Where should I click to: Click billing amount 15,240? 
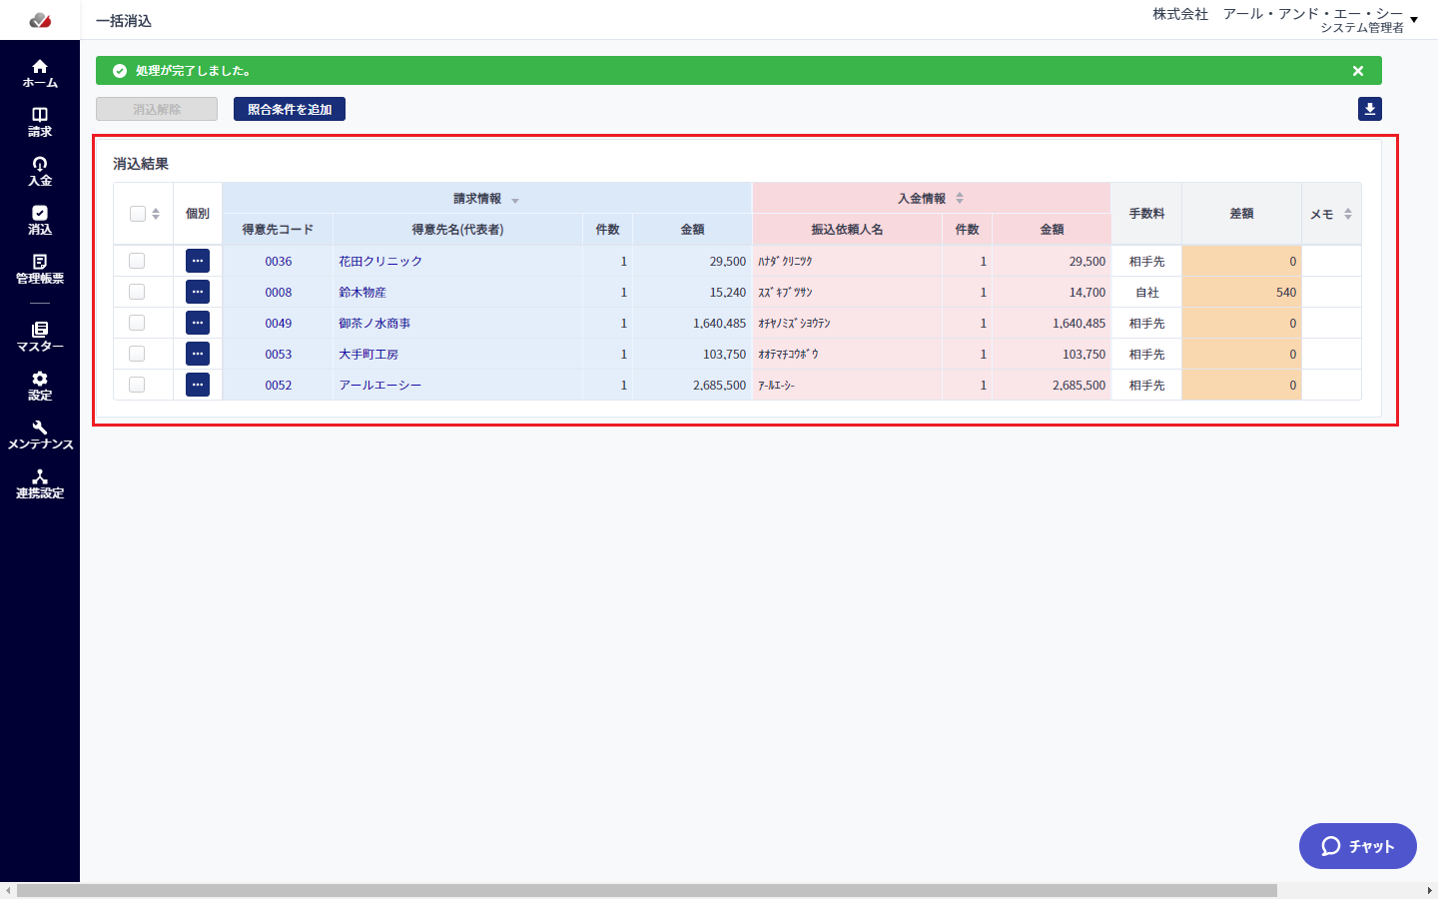point(728,292)
